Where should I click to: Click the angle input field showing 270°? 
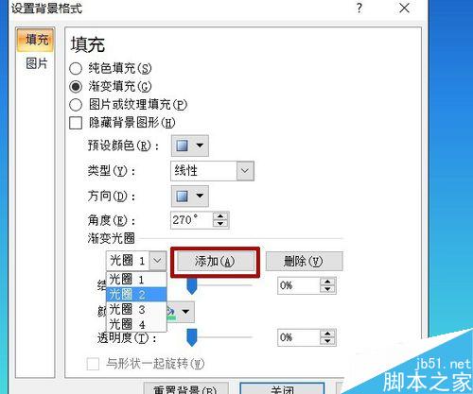click(191, 220)
